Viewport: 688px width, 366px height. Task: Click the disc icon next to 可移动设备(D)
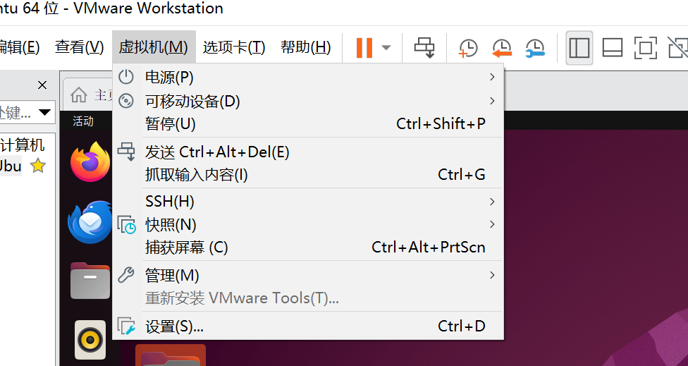[x=126, y=101]
